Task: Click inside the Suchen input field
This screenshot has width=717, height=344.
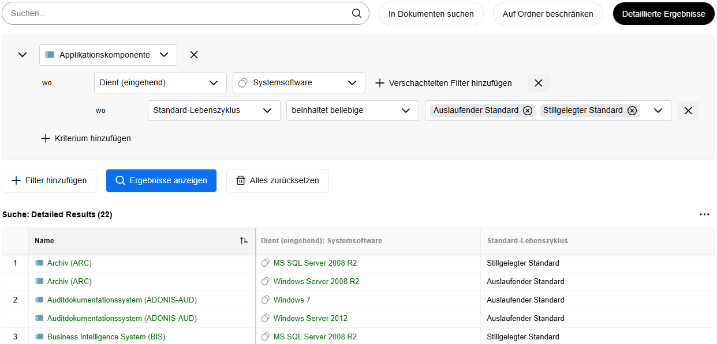Action: 173,13
